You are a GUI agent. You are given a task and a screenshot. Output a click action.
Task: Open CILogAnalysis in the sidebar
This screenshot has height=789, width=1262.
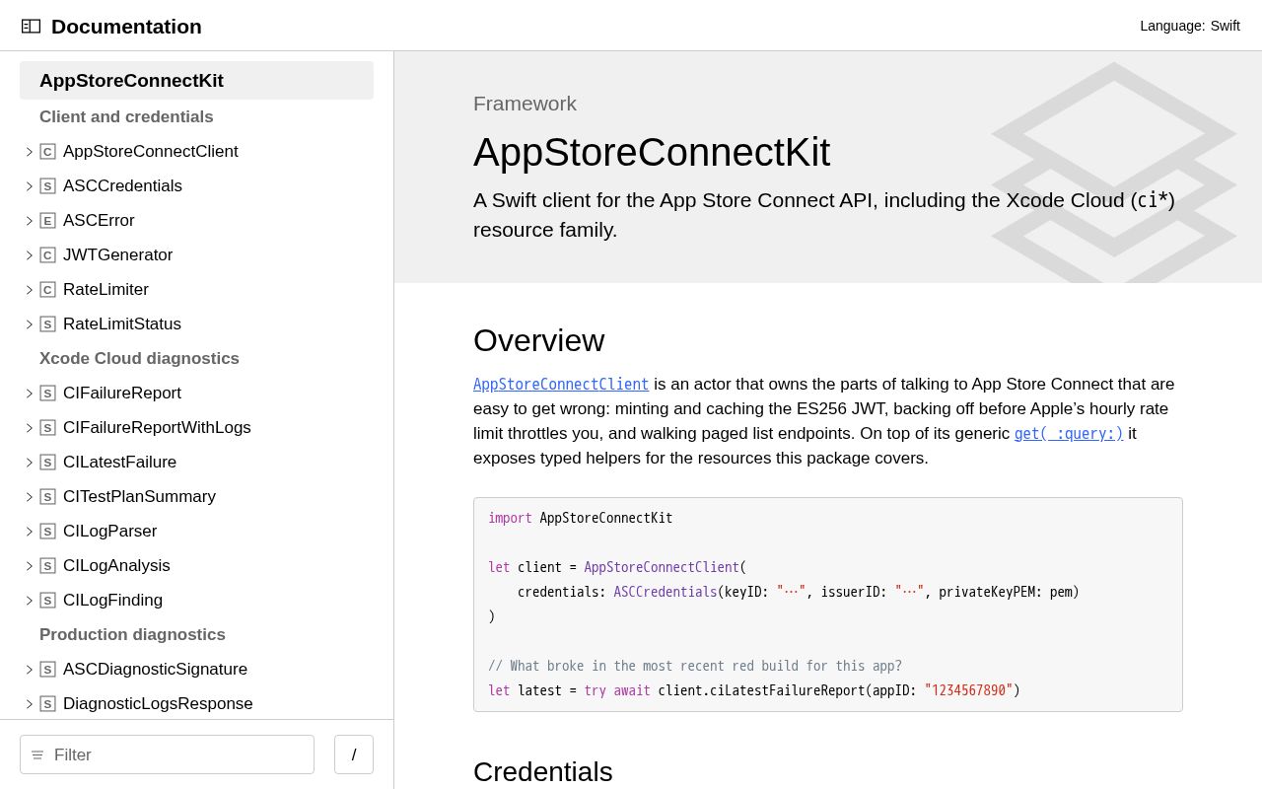(x=116, y=566)
